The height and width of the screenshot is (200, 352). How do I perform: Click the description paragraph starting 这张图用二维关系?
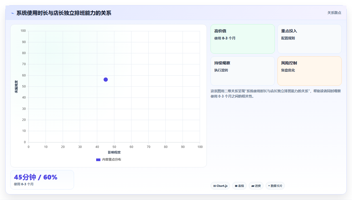point(276,94)
